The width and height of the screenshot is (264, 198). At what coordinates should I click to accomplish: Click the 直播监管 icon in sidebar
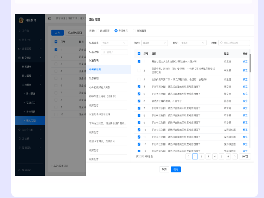[x=19, y=49]
